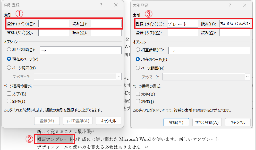
Task: Click the 登録(サブ)(S) field in dialog ③
Action: (x=182, y=33)
